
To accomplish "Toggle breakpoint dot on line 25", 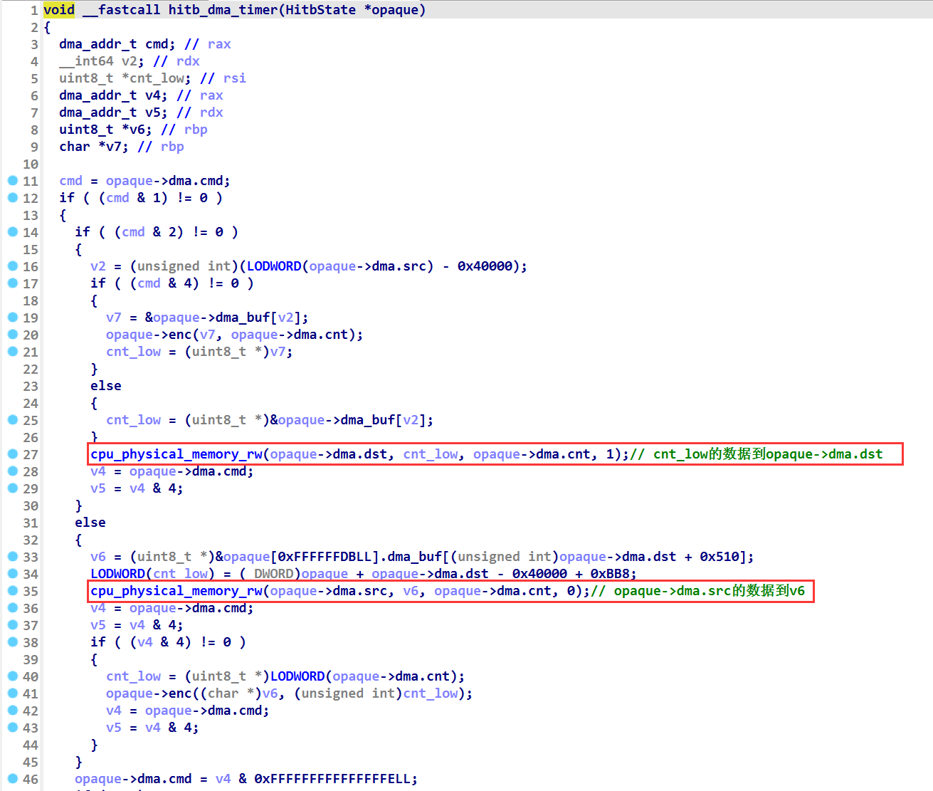I will [x=13, y=419].
